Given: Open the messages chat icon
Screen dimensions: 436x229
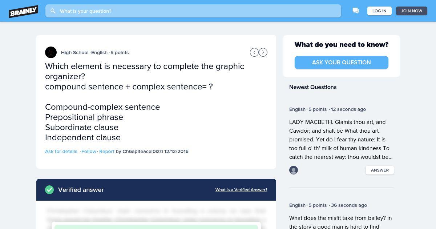Looking at the screenshot, I should pyautogui.click(x=356, y=11).
